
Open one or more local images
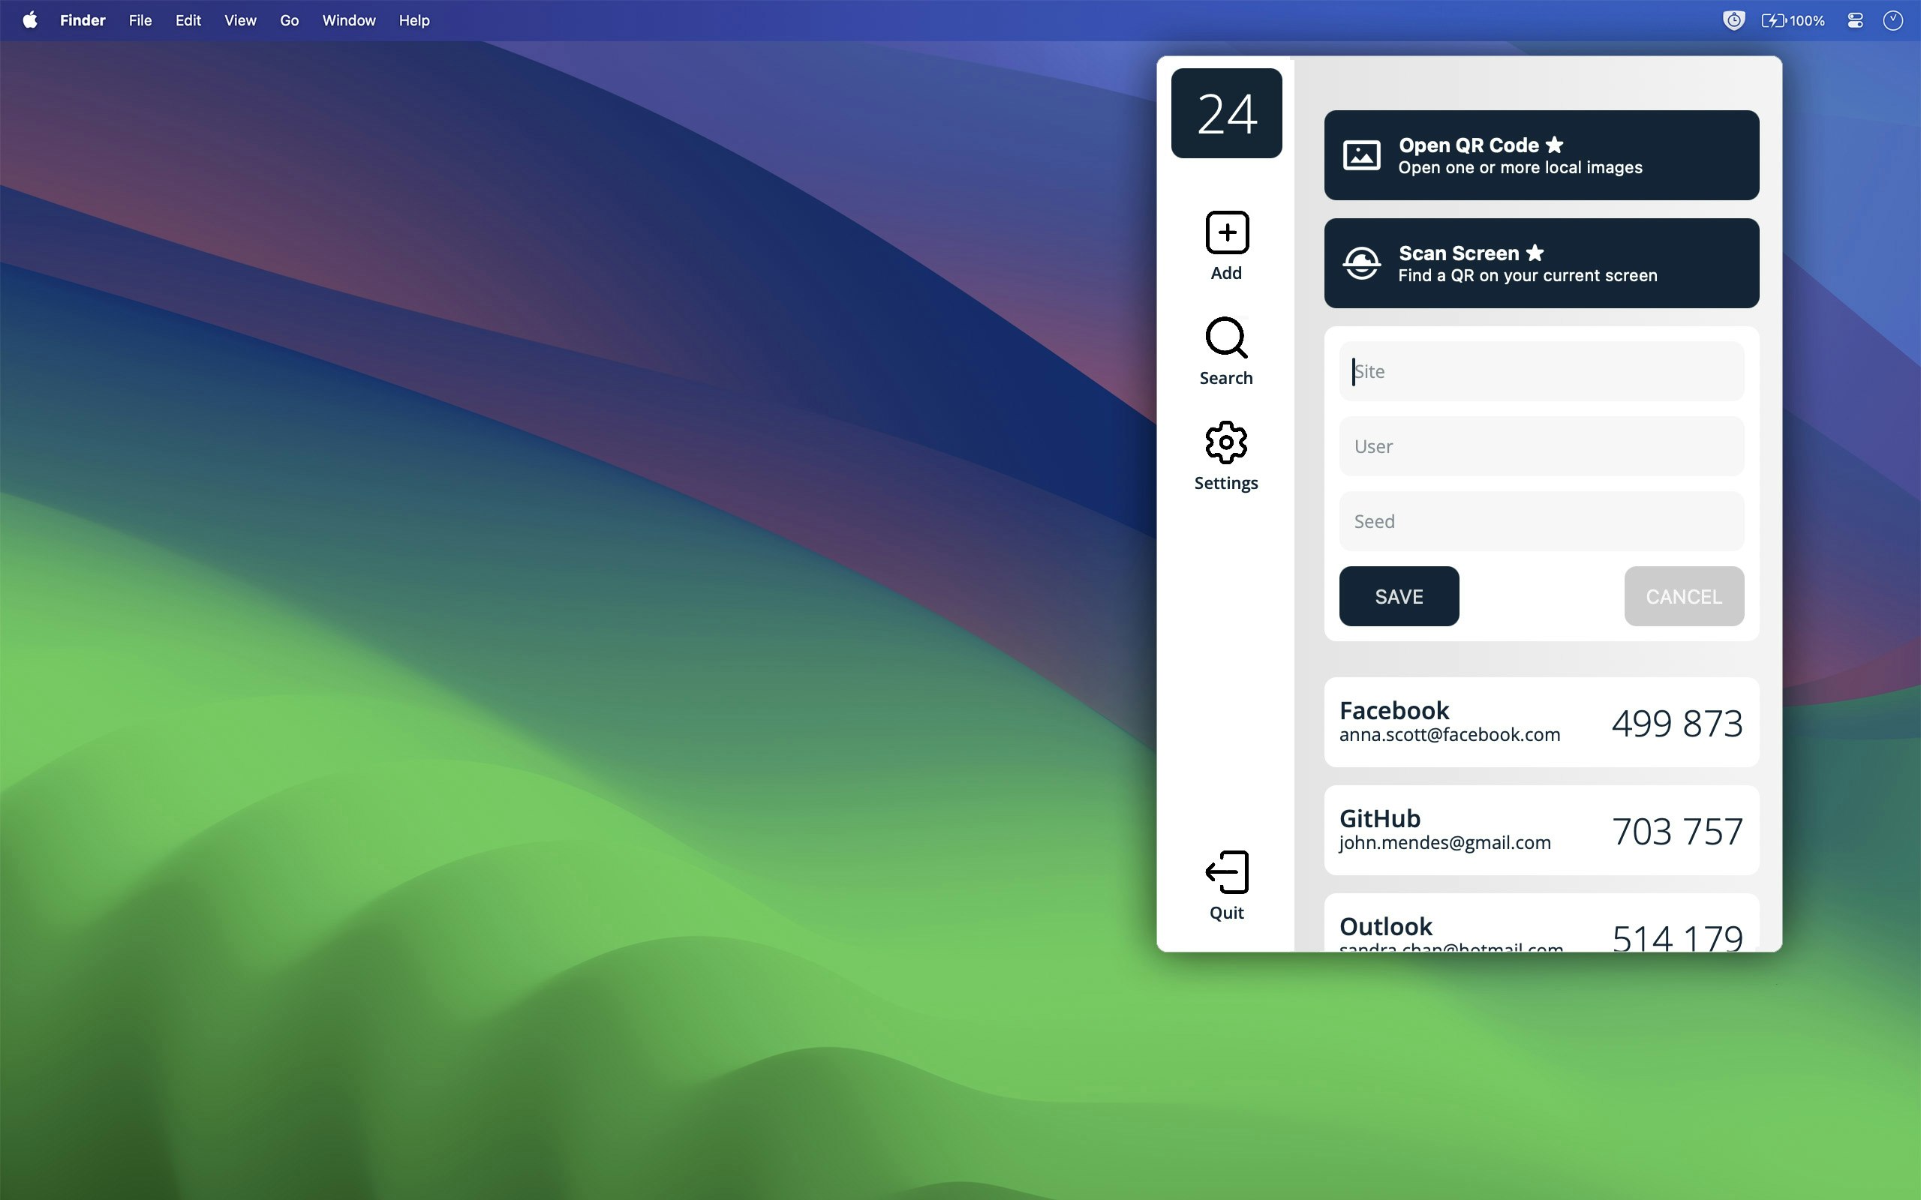coord(1541,154)
